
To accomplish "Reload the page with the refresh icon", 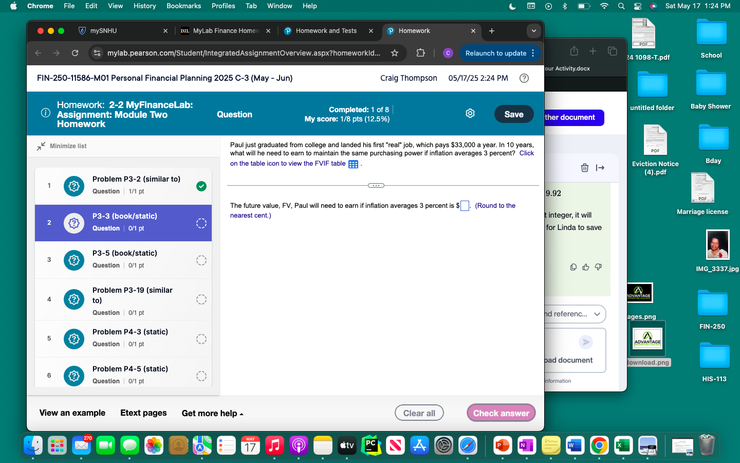I will pyautogui.click(x=75, y=52).
